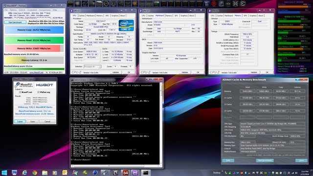Screen dimensions: 313x176
Task: Click the purple CPU-Z taskbar icon
Action: click(135, 173)
